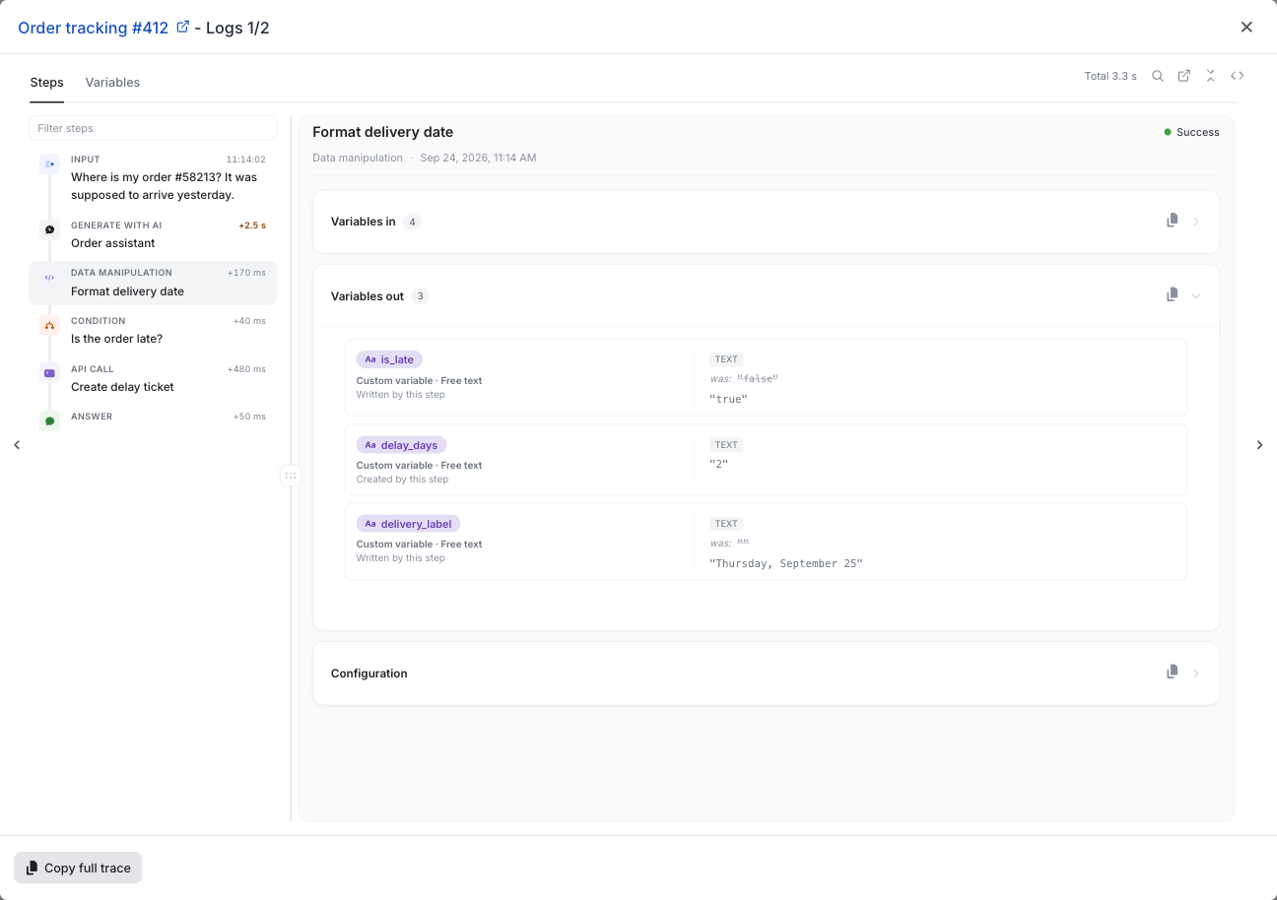Click the Sep 24, 2026, 11:14 AM date
This screenshot has height=900, width=1277.
pyautogui.click(x=478, y=158)
